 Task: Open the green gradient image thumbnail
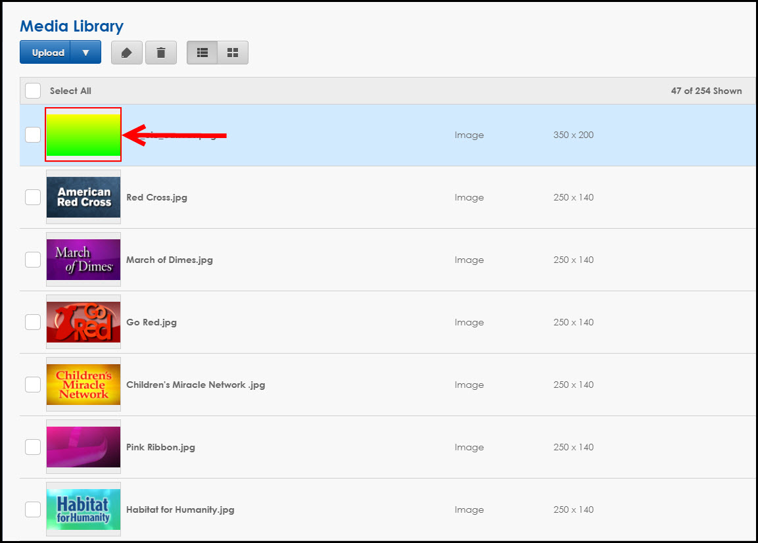point(83,135)
